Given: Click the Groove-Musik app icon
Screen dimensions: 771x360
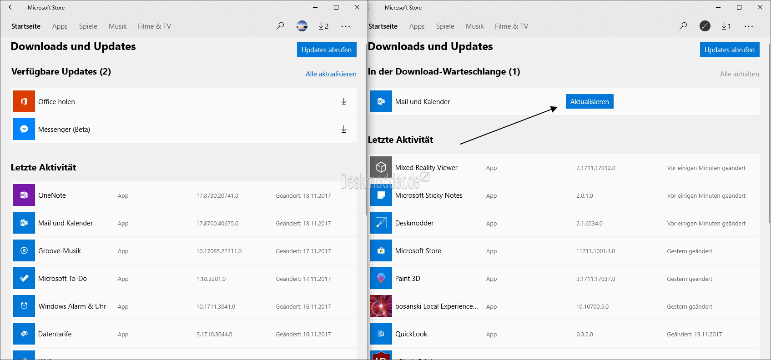Looking at the screenshot, I should click(24, 250).
